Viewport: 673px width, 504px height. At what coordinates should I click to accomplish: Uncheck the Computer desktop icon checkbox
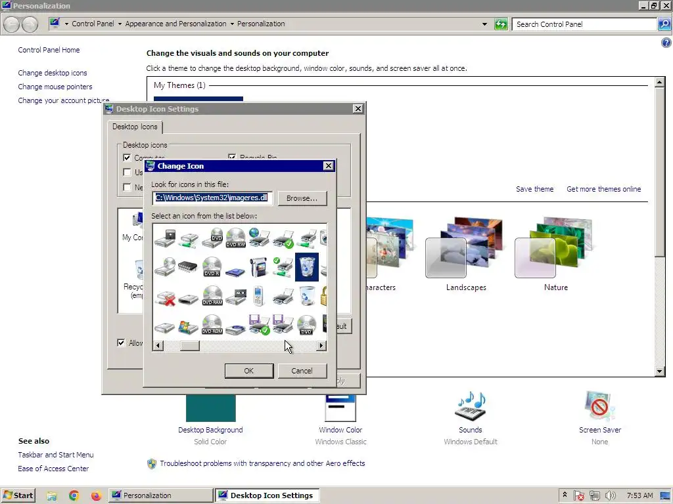127,157
